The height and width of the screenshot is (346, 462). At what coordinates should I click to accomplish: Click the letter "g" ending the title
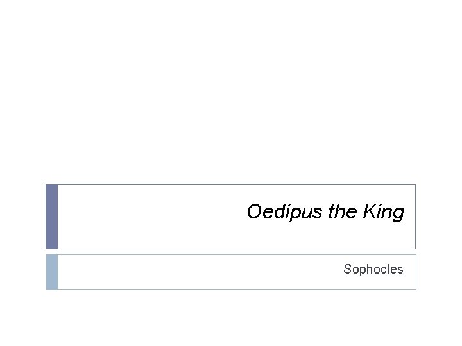tap(399, 213)
